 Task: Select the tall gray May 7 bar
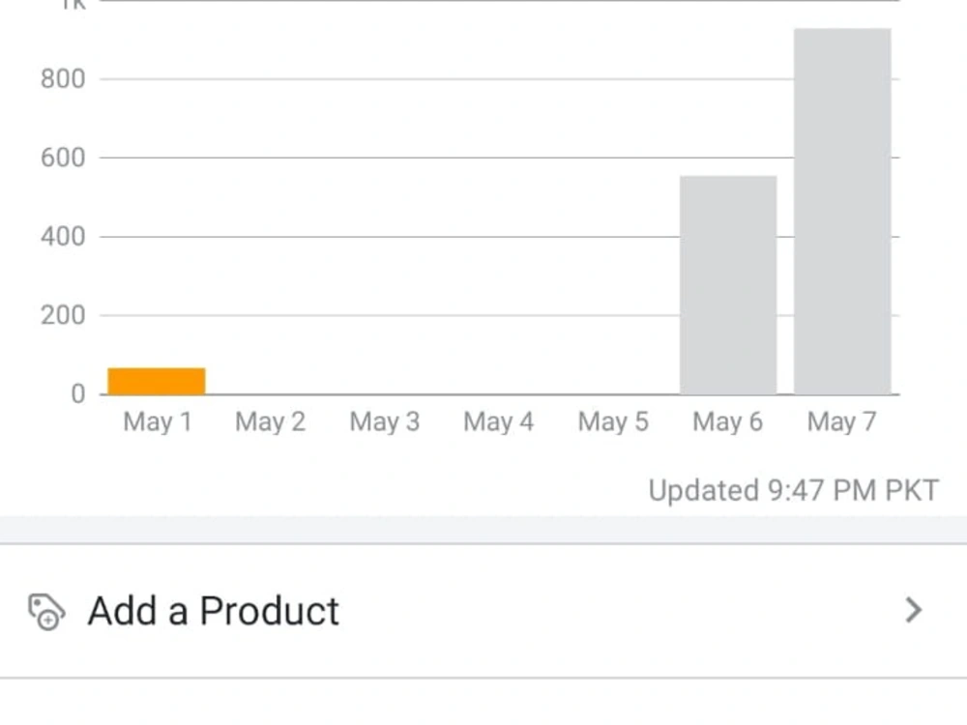click(842, 211)
